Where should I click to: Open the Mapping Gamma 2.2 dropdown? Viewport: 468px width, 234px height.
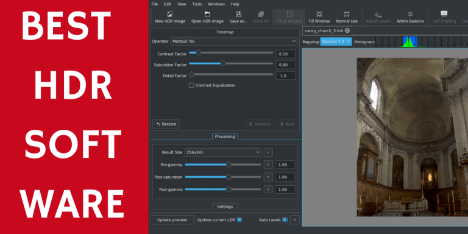click(x=336, y=42)
